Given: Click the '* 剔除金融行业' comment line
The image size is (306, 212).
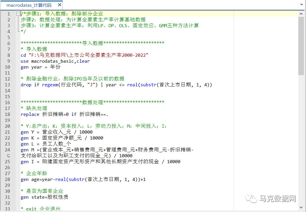Looking at the screenshot, I should coord(73,79).
